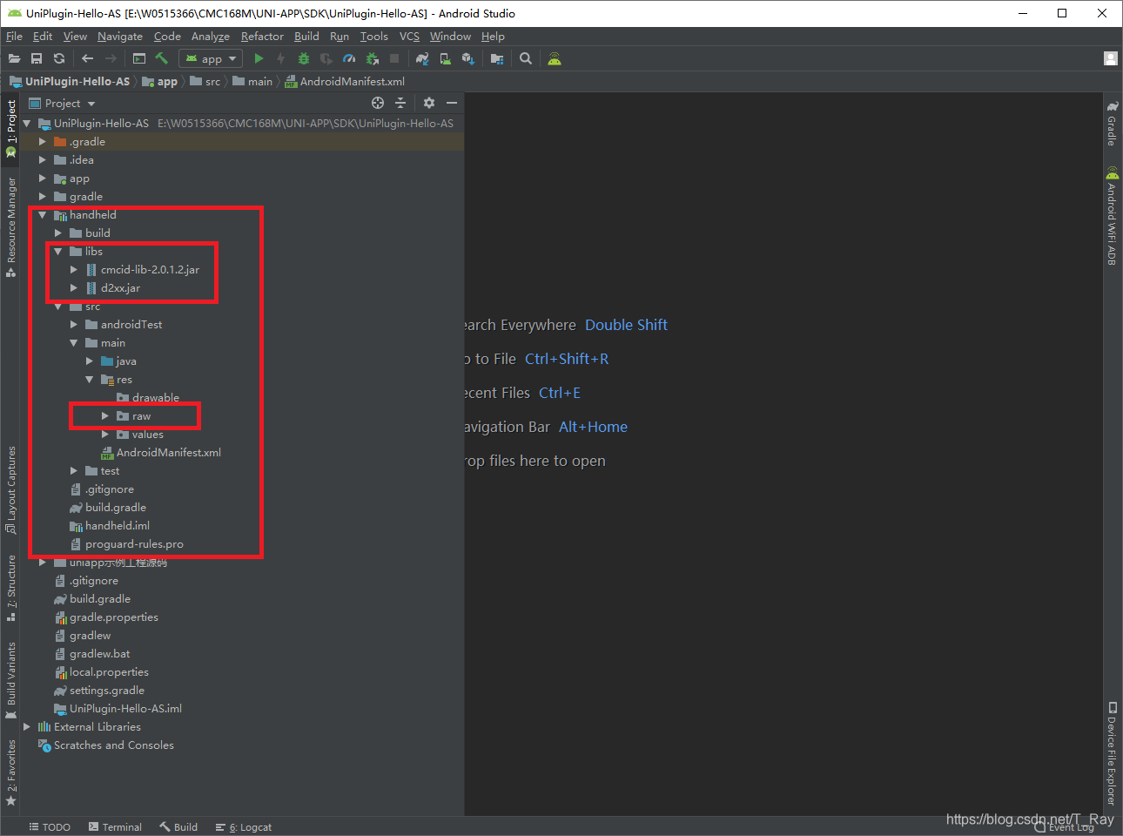The height and width of the screenshot is (836, 1123).
Task: Open the Terminal tab at bottom
Action: tap(115, 827)
